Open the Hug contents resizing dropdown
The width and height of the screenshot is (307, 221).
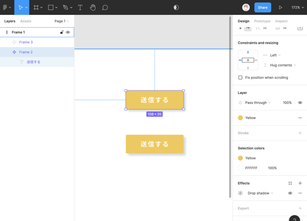(x=283, y=65)
